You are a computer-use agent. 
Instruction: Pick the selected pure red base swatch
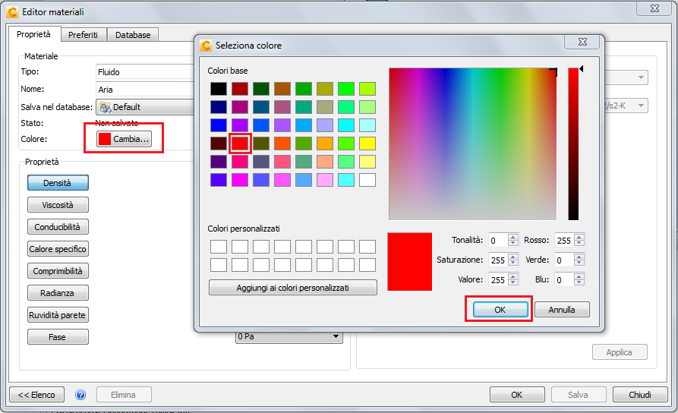[240, 143]
